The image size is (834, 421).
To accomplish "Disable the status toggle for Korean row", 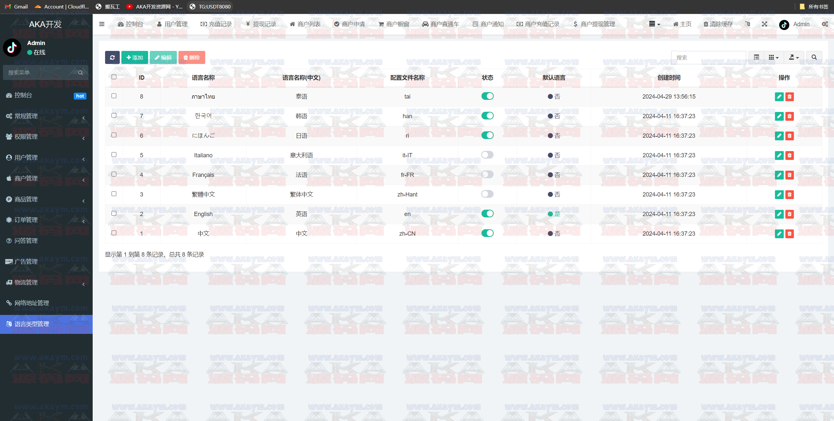I will coord(487,116).
